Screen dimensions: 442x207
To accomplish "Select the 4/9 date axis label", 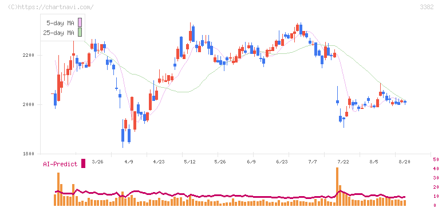I will pyautogui.click(x=129, y=162).
